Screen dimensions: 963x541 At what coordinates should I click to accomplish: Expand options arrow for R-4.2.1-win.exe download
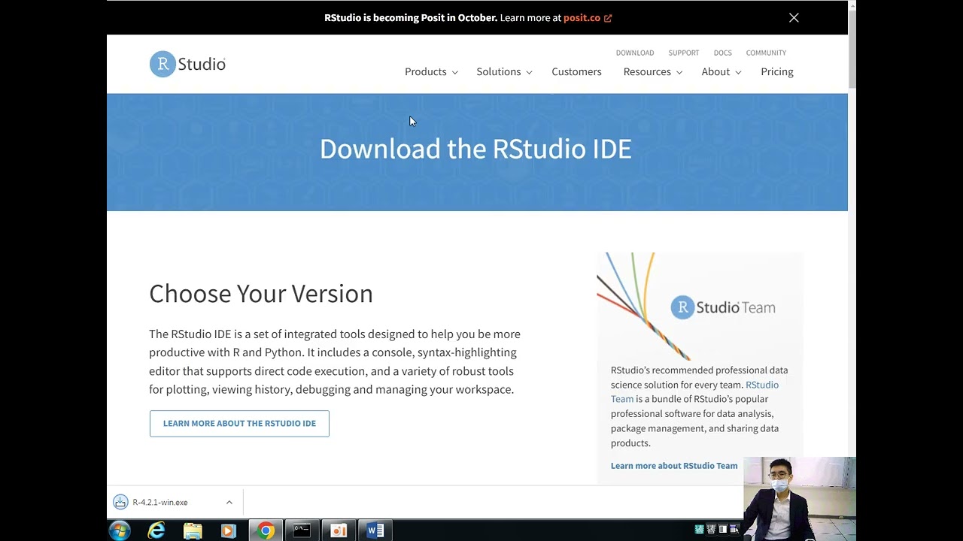pyautogui.click(x=229, y=502)
